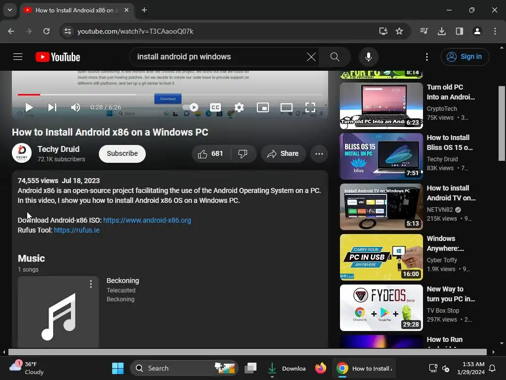Screen dimensions: 506x380
Task: Open Firefox from the taskbar
Action: click(x=320, y=368)
